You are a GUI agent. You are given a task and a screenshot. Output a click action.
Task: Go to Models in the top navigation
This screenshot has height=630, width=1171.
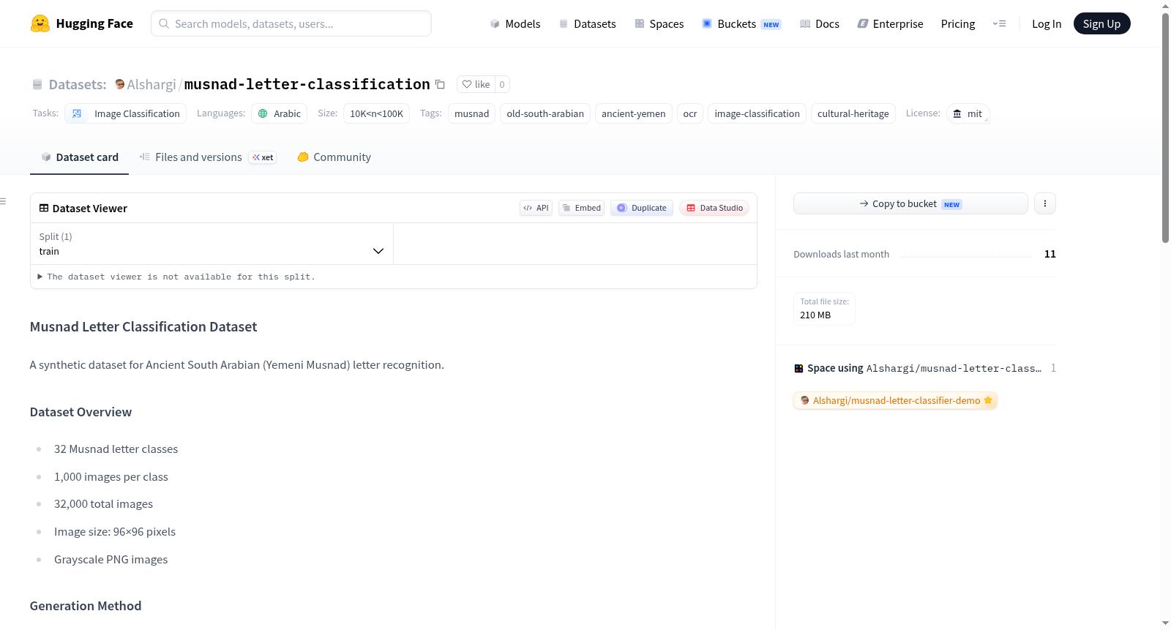515,23
